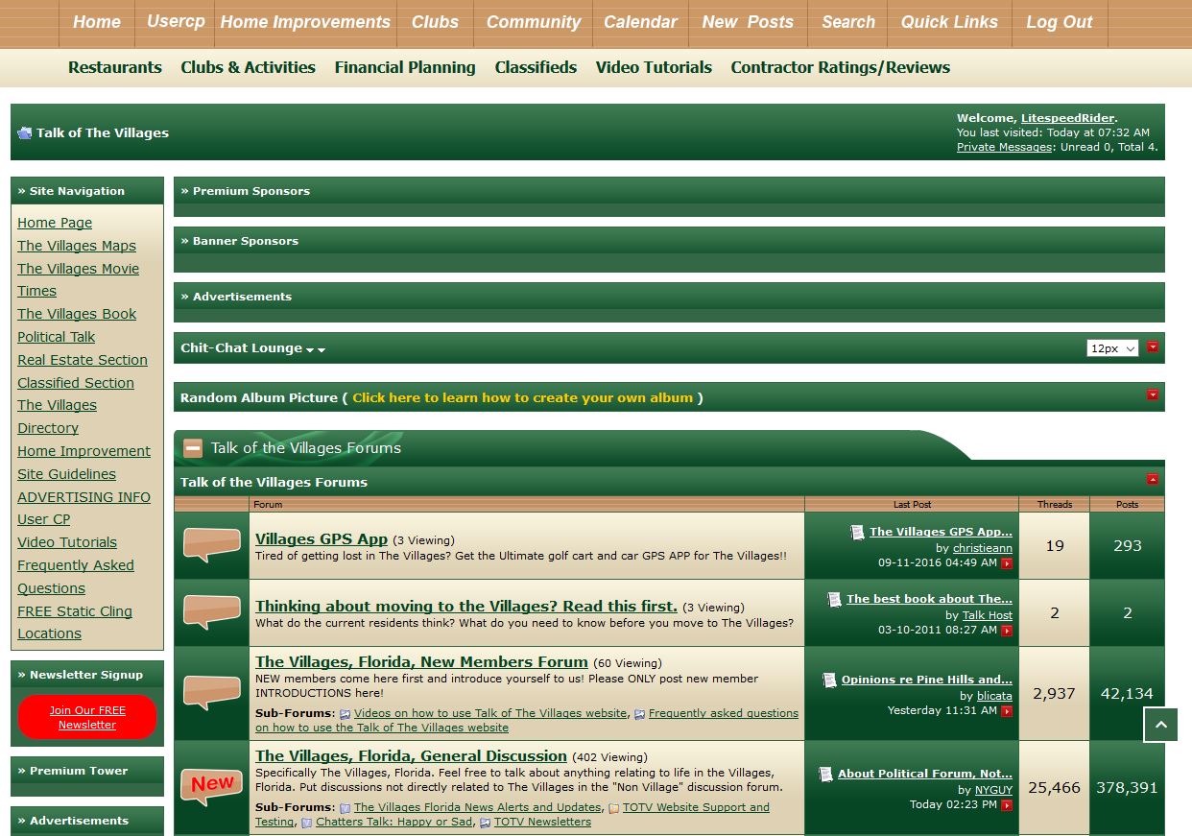Image resolution: width=1192 pixels, height=836 pixels.
Task: Open the Private Messages link
Action: 1004,147
